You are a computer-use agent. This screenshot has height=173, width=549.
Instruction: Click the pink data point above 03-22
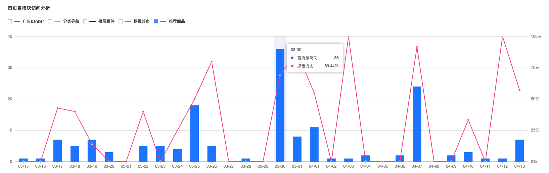tap(143, 112)
